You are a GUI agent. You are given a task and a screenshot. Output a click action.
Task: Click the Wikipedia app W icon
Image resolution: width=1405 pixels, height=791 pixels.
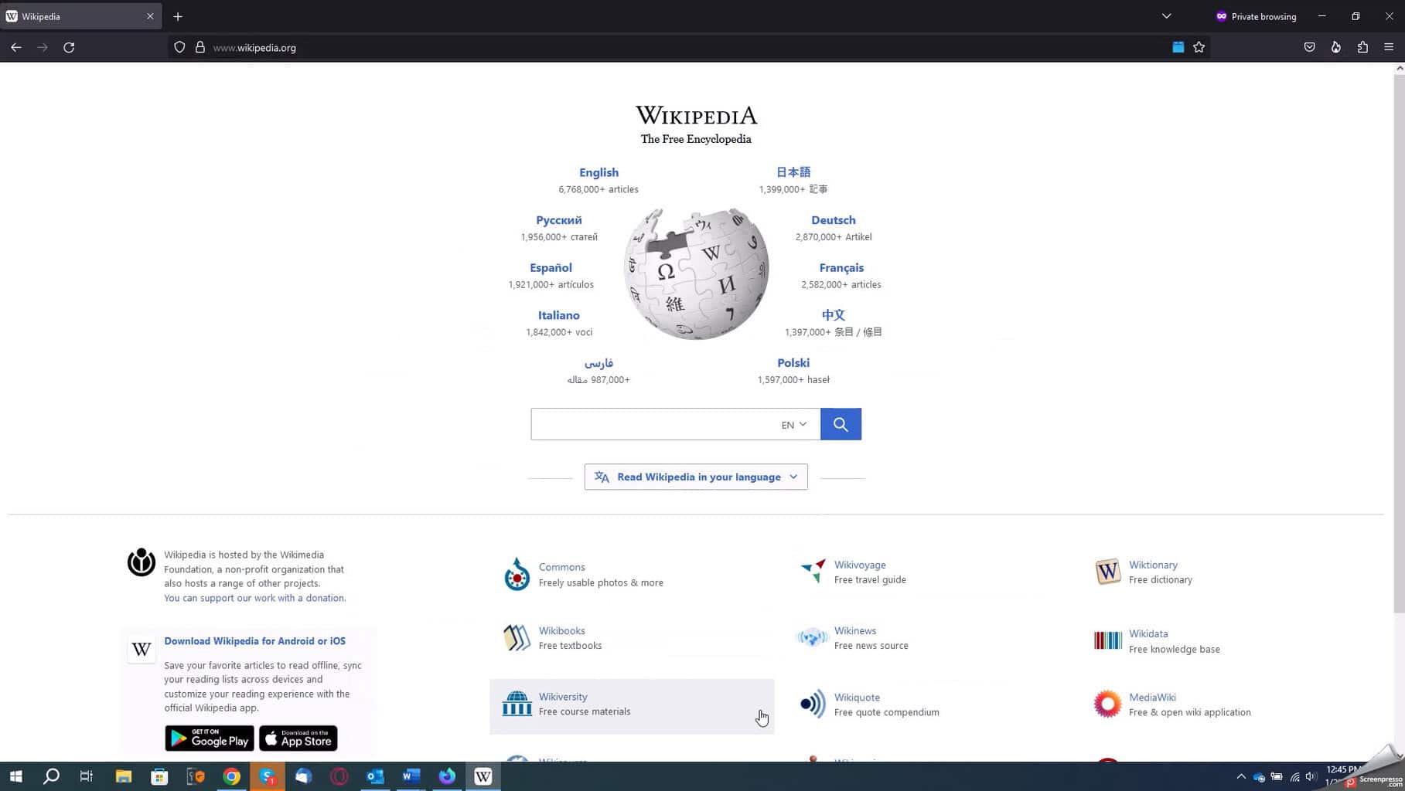(x=142, y=650)
